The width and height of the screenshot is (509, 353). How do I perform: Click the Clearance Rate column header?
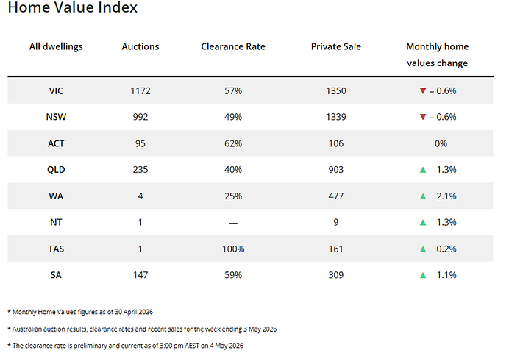[233, 47]
